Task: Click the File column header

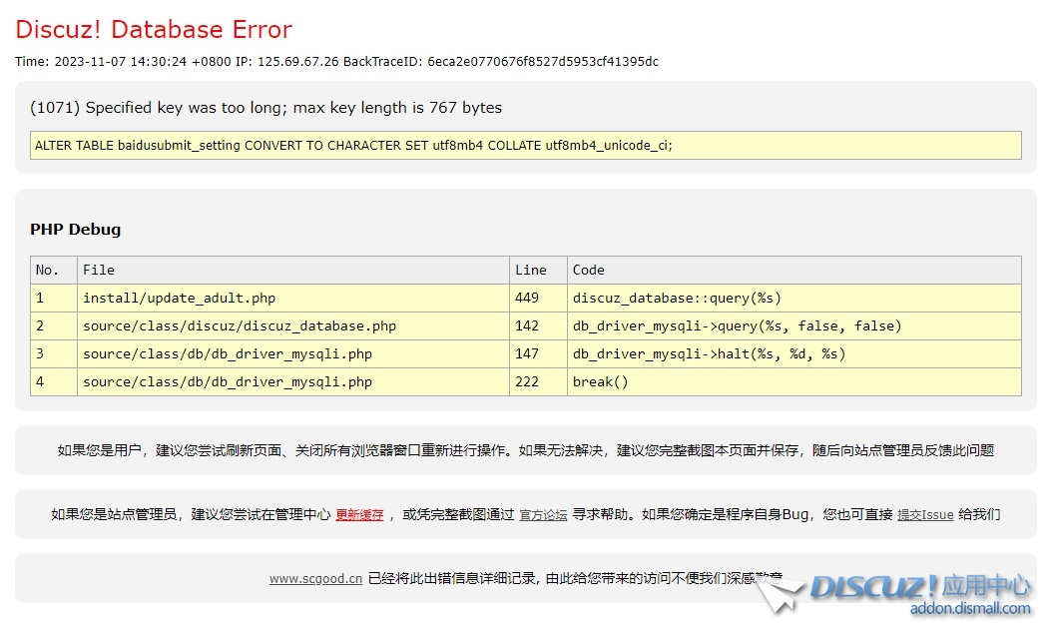Action: 293,270
